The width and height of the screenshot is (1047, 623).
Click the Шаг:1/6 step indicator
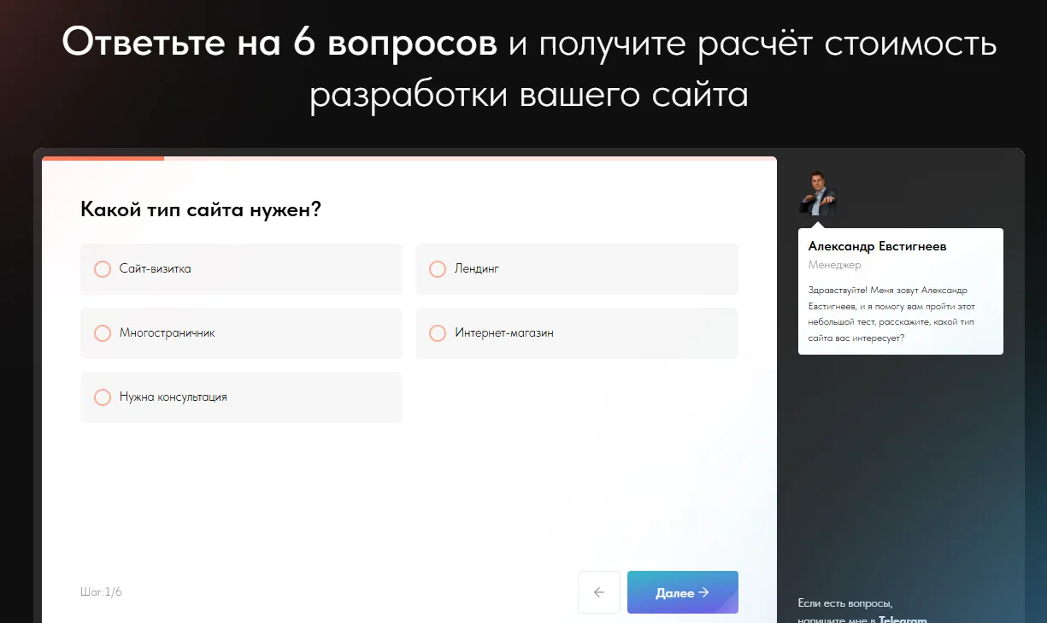point(101,591)
